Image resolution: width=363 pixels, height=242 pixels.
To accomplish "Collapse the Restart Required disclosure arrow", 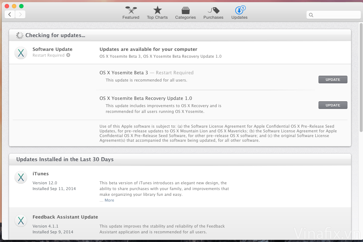I will point(68,55).
